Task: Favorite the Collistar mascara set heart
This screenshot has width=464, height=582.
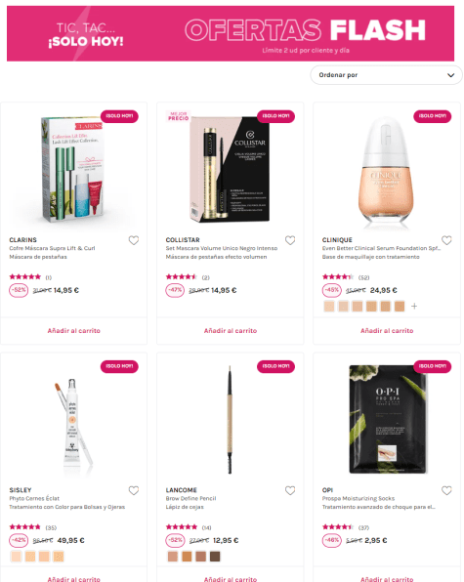Action: 290,240
